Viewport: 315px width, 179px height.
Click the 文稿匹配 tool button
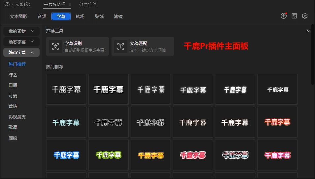tap(143, 46)
